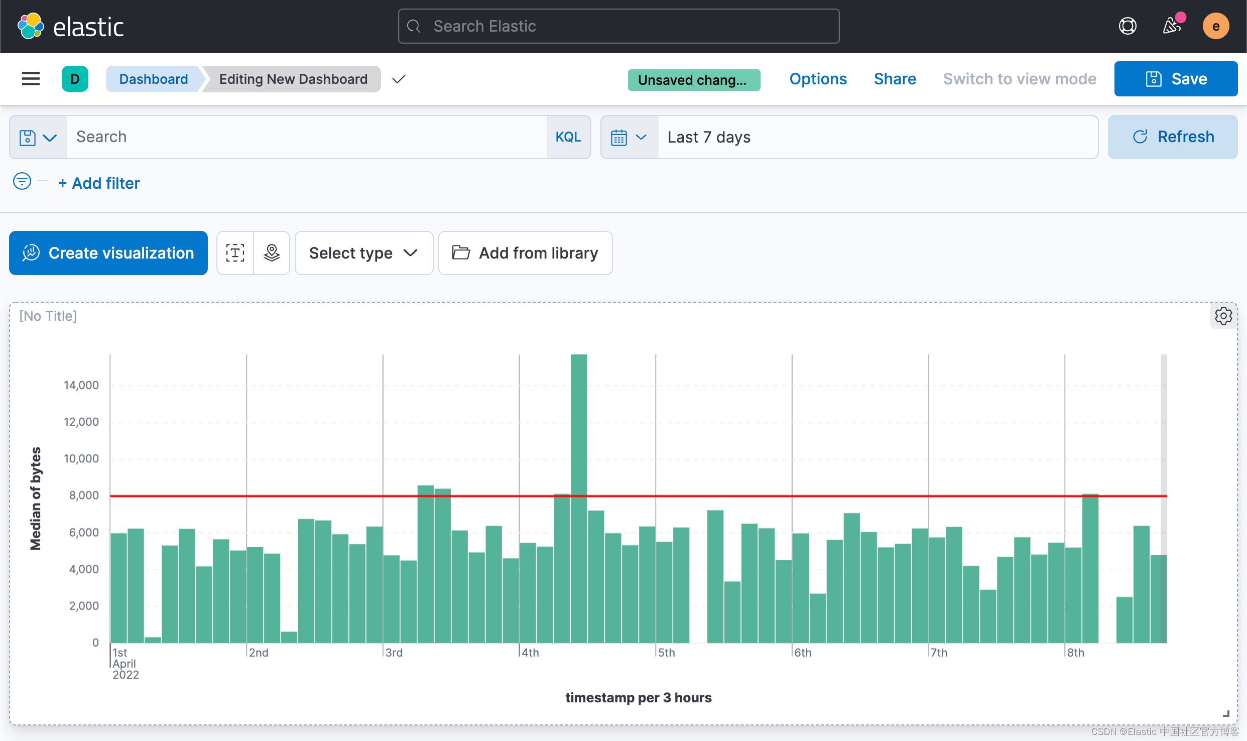
Task: Click the Elastic logo home icon
Action: click(x=31, y=26)
